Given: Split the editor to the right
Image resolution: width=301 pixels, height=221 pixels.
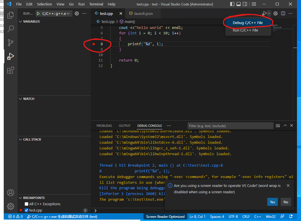Looking at the screenshot, I should pos(283,13).
